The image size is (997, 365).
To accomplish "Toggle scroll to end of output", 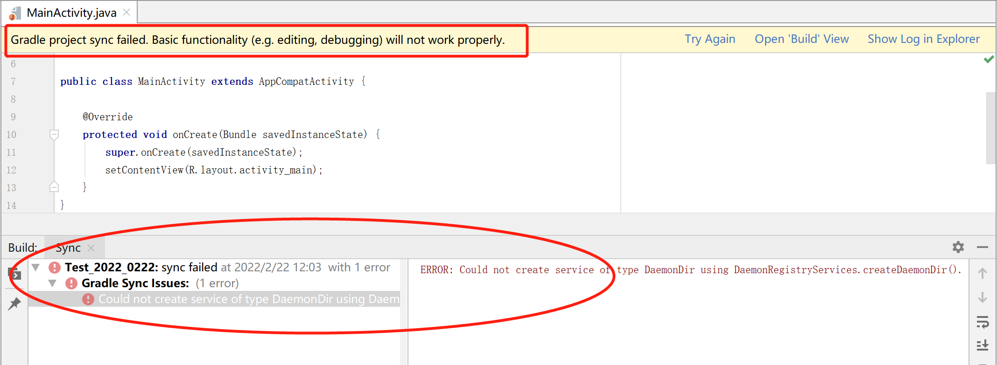I will [x=983, y=345].
